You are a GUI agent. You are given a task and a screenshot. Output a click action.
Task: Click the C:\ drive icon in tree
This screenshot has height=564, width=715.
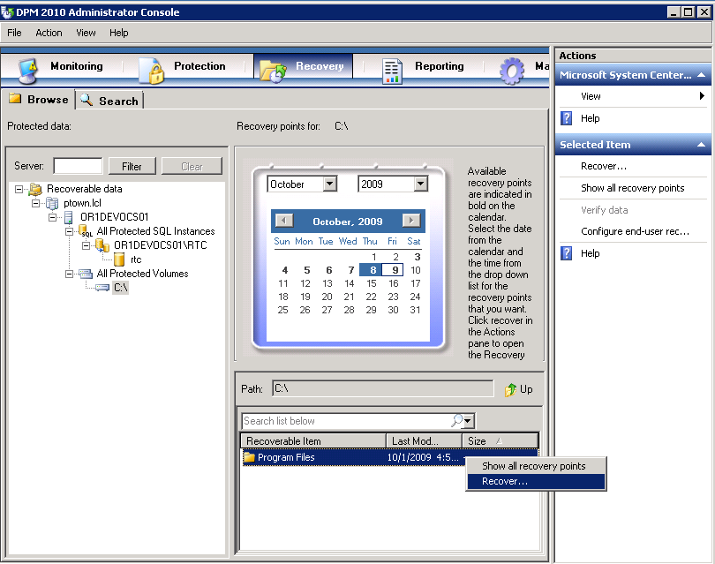(x=102, y=287)
